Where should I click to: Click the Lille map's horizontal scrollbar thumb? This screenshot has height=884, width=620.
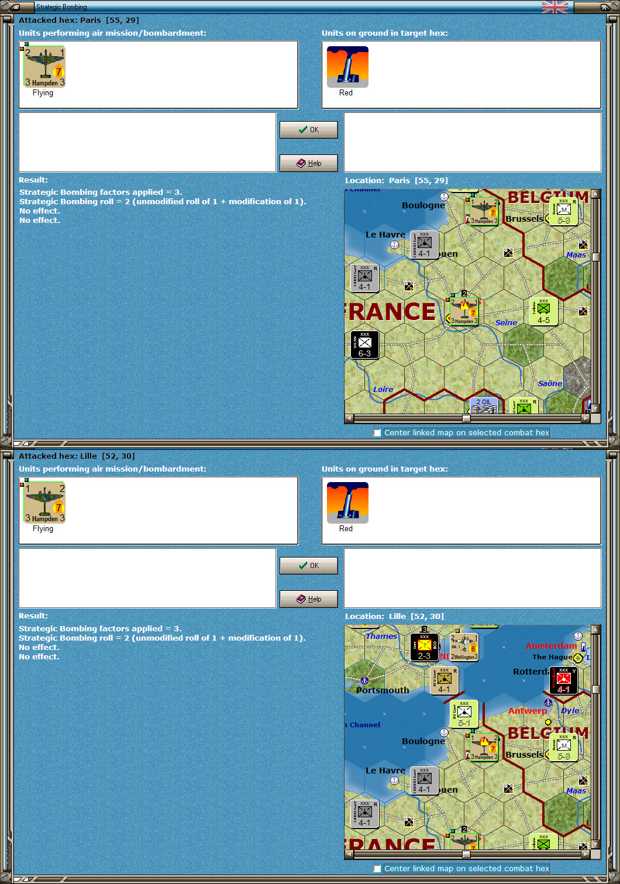(x=466, y=854)
